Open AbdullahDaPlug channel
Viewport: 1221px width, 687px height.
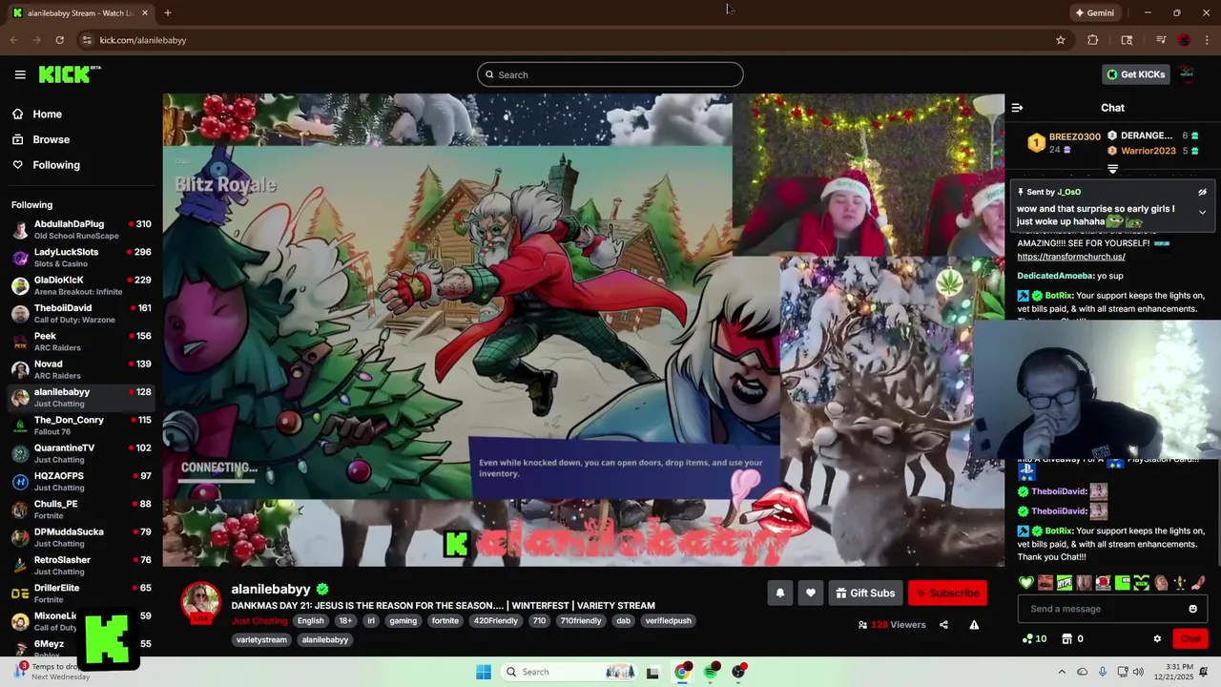[82, 230]
